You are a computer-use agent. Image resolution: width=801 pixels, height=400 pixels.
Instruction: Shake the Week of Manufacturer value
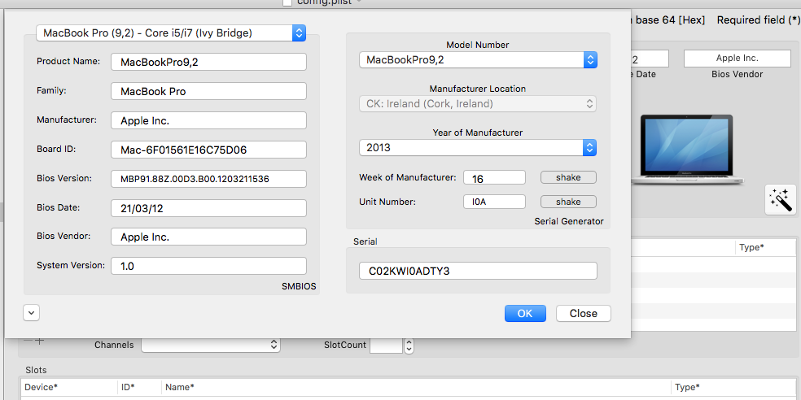click(x=568, y=177)
